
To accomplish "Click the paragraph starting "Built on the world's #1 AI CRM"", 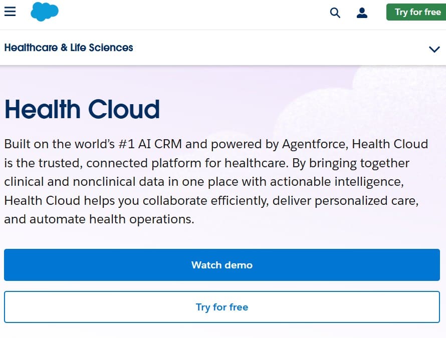I will point(216,182).
